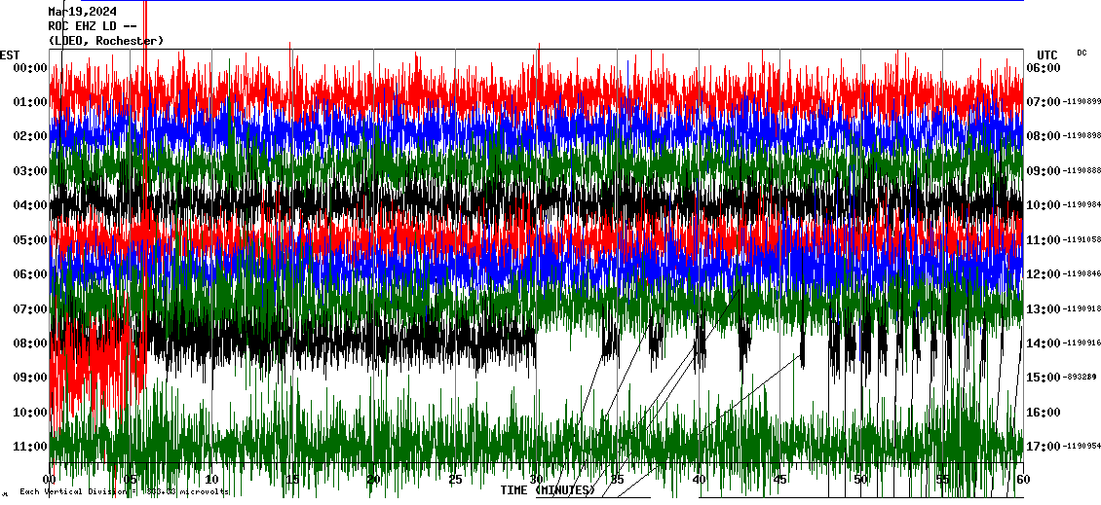Viewport: 1101px width, 505px height.
Task: Click the 25 minute tick label
Action: (x=454, y=479)
